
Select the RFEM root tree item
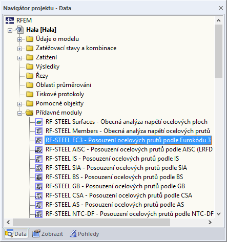pyautogui.click(x=24, y=20)
